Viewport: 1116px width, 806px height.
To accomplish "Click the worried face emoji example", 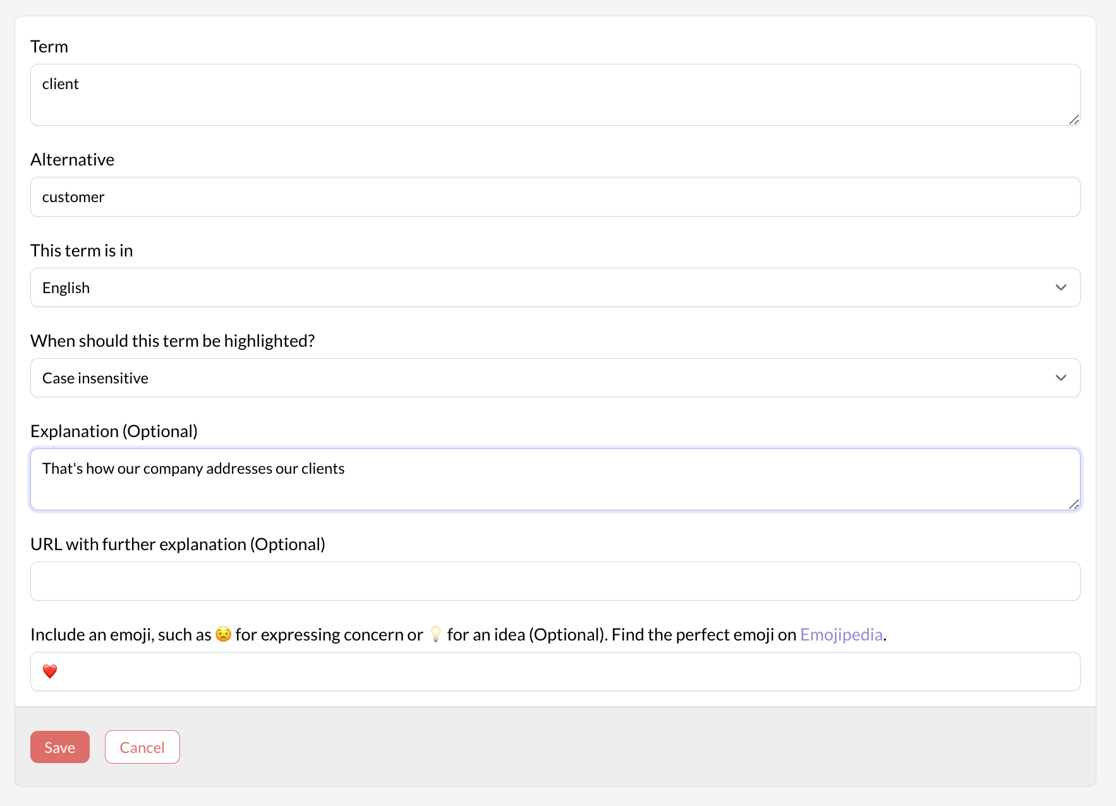I will 224,634.
